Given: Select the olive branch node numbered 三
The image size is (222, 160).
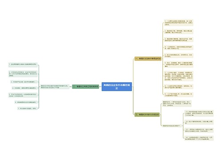Looking at the screenshot, I should coord(147,115).
